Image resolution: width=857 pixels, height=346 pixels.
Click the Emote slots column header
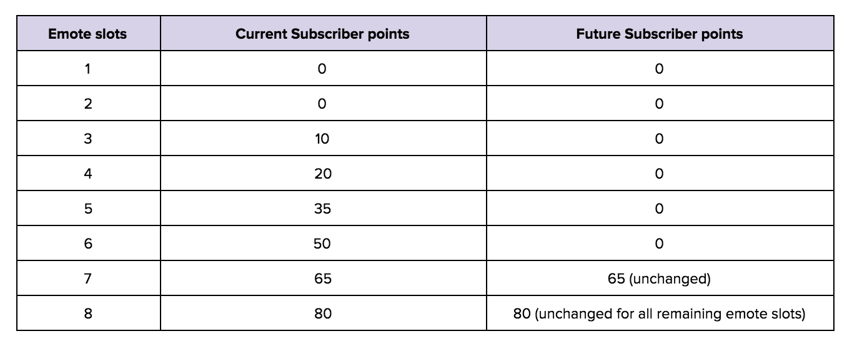tap(87, 34)
